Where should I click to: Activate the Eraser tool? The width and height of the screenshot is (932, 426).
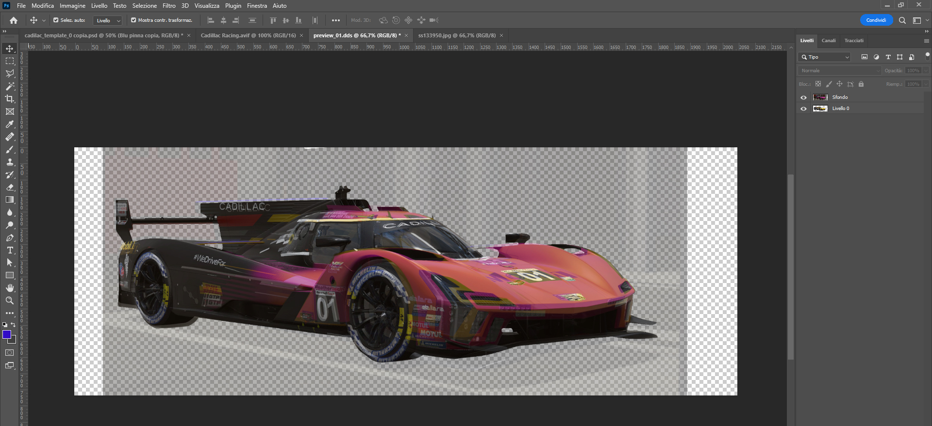[10, 188]
